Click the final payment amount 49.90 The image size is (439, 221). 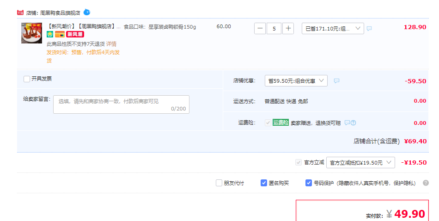click(409, 214)
